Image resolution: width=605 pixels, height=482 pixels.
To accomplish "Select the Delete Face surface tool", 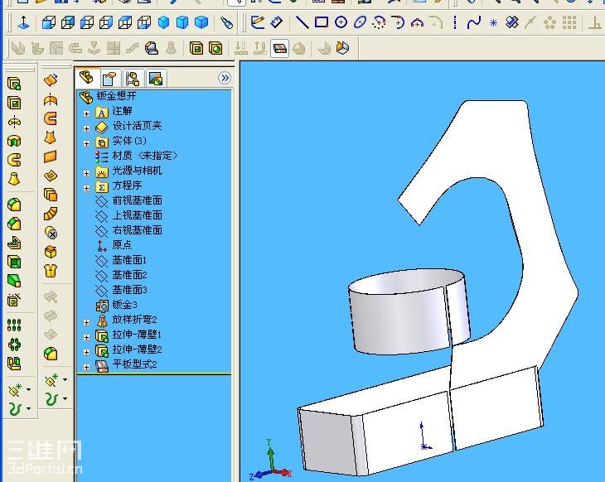I will click(51, 233).
